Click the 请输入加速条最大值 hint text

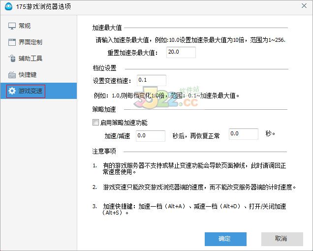tap(190, 40)
